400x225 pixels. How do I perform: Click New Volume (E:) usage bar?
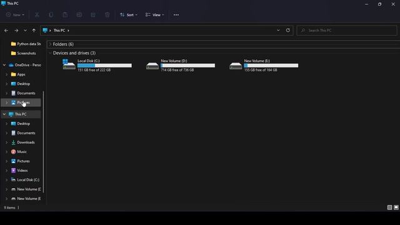(271, 66)
